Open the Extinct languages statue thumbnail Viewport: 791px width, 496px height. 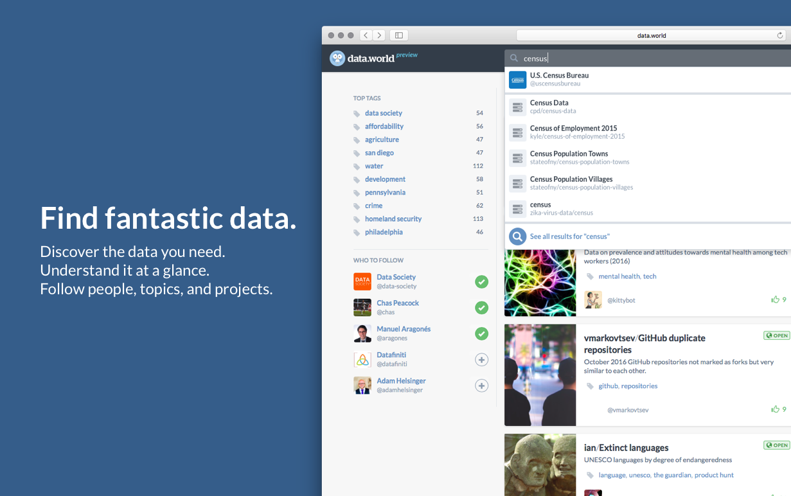pos(540,465)
